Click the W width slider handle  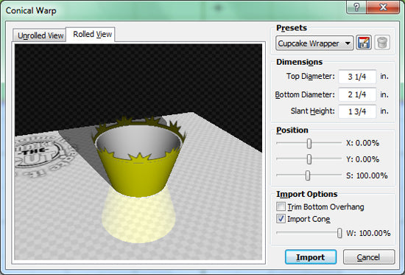(339, 233)
